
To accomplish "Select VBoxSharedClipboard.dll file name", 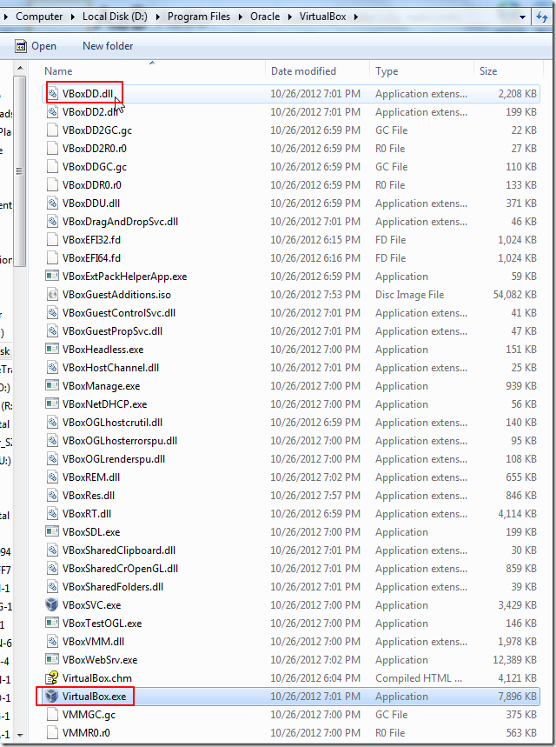I will coord(119,550).
